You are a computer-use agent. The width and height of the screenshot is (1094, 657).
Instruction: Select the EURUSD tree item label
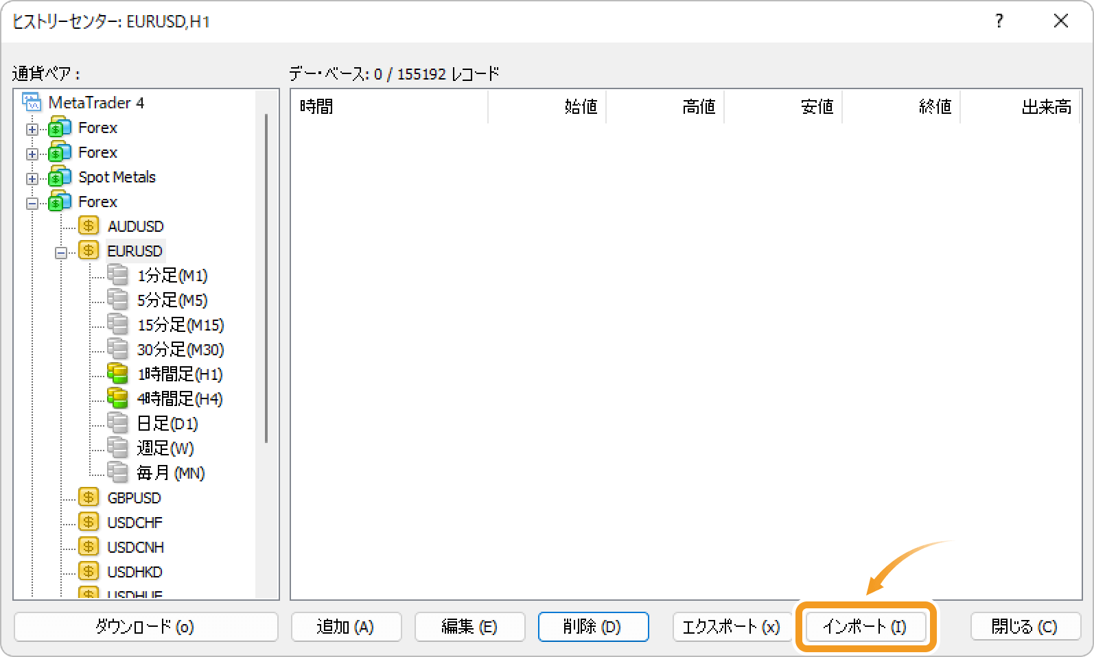[x=135, y=251]
